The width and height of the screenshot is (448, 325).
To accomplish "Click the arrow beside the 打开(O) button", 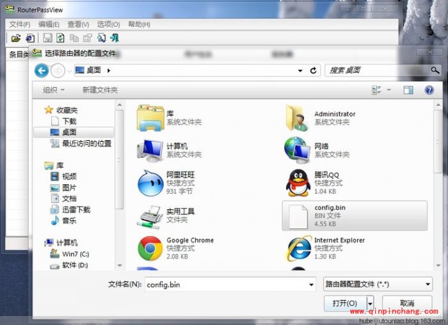I will (x=370, y=304).
